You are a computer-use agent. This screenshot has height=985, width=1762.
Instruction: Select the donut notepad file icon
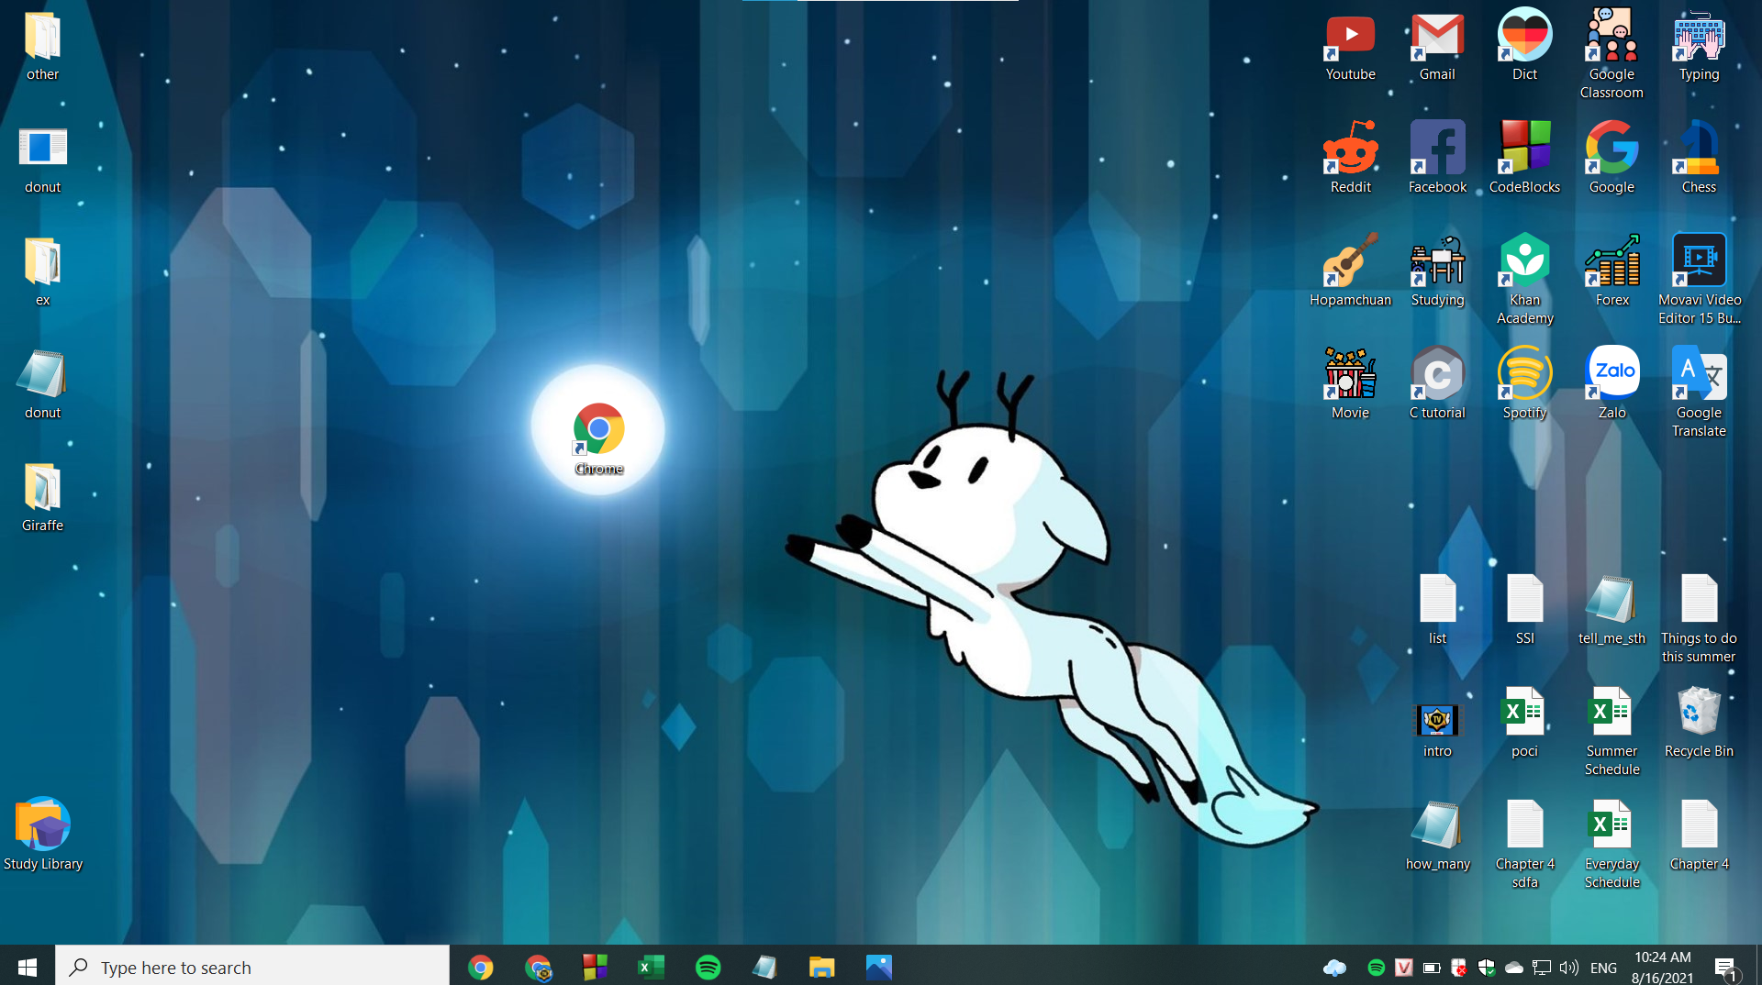pos(42,374)
